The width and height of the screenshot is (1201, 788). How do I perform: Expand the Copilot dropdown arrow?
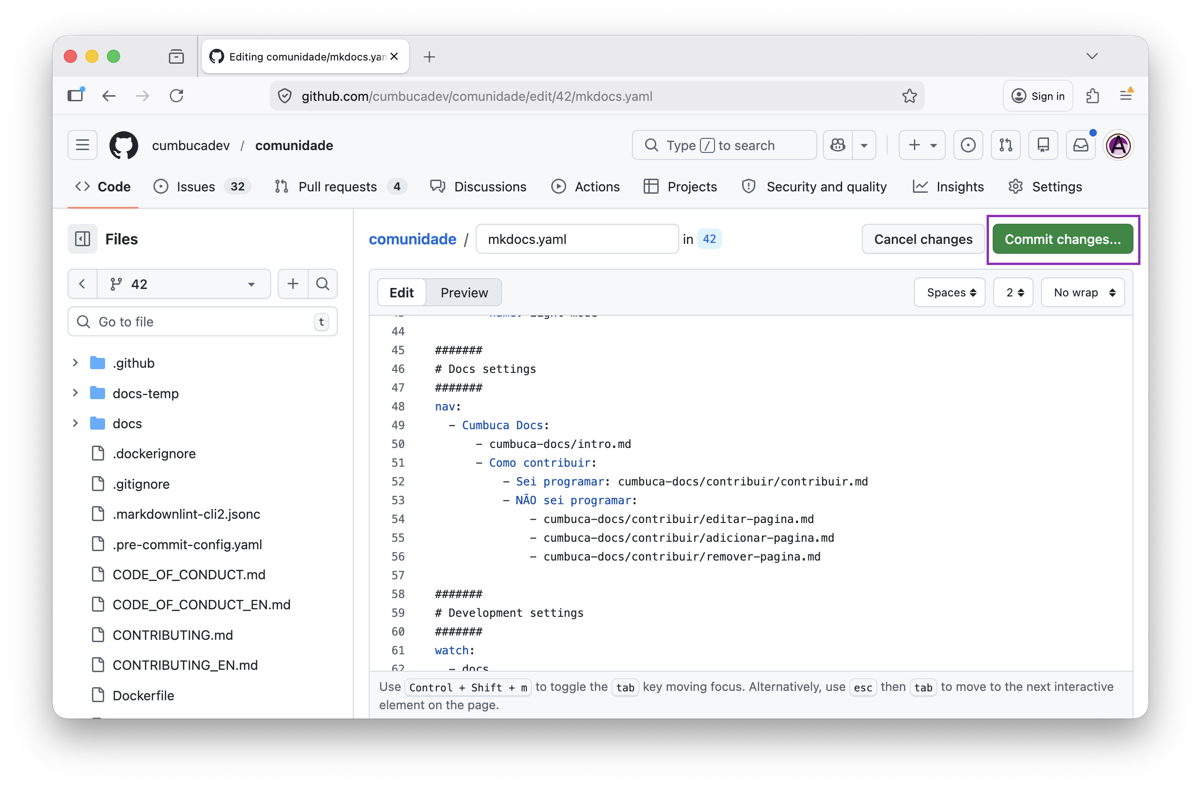864,145
